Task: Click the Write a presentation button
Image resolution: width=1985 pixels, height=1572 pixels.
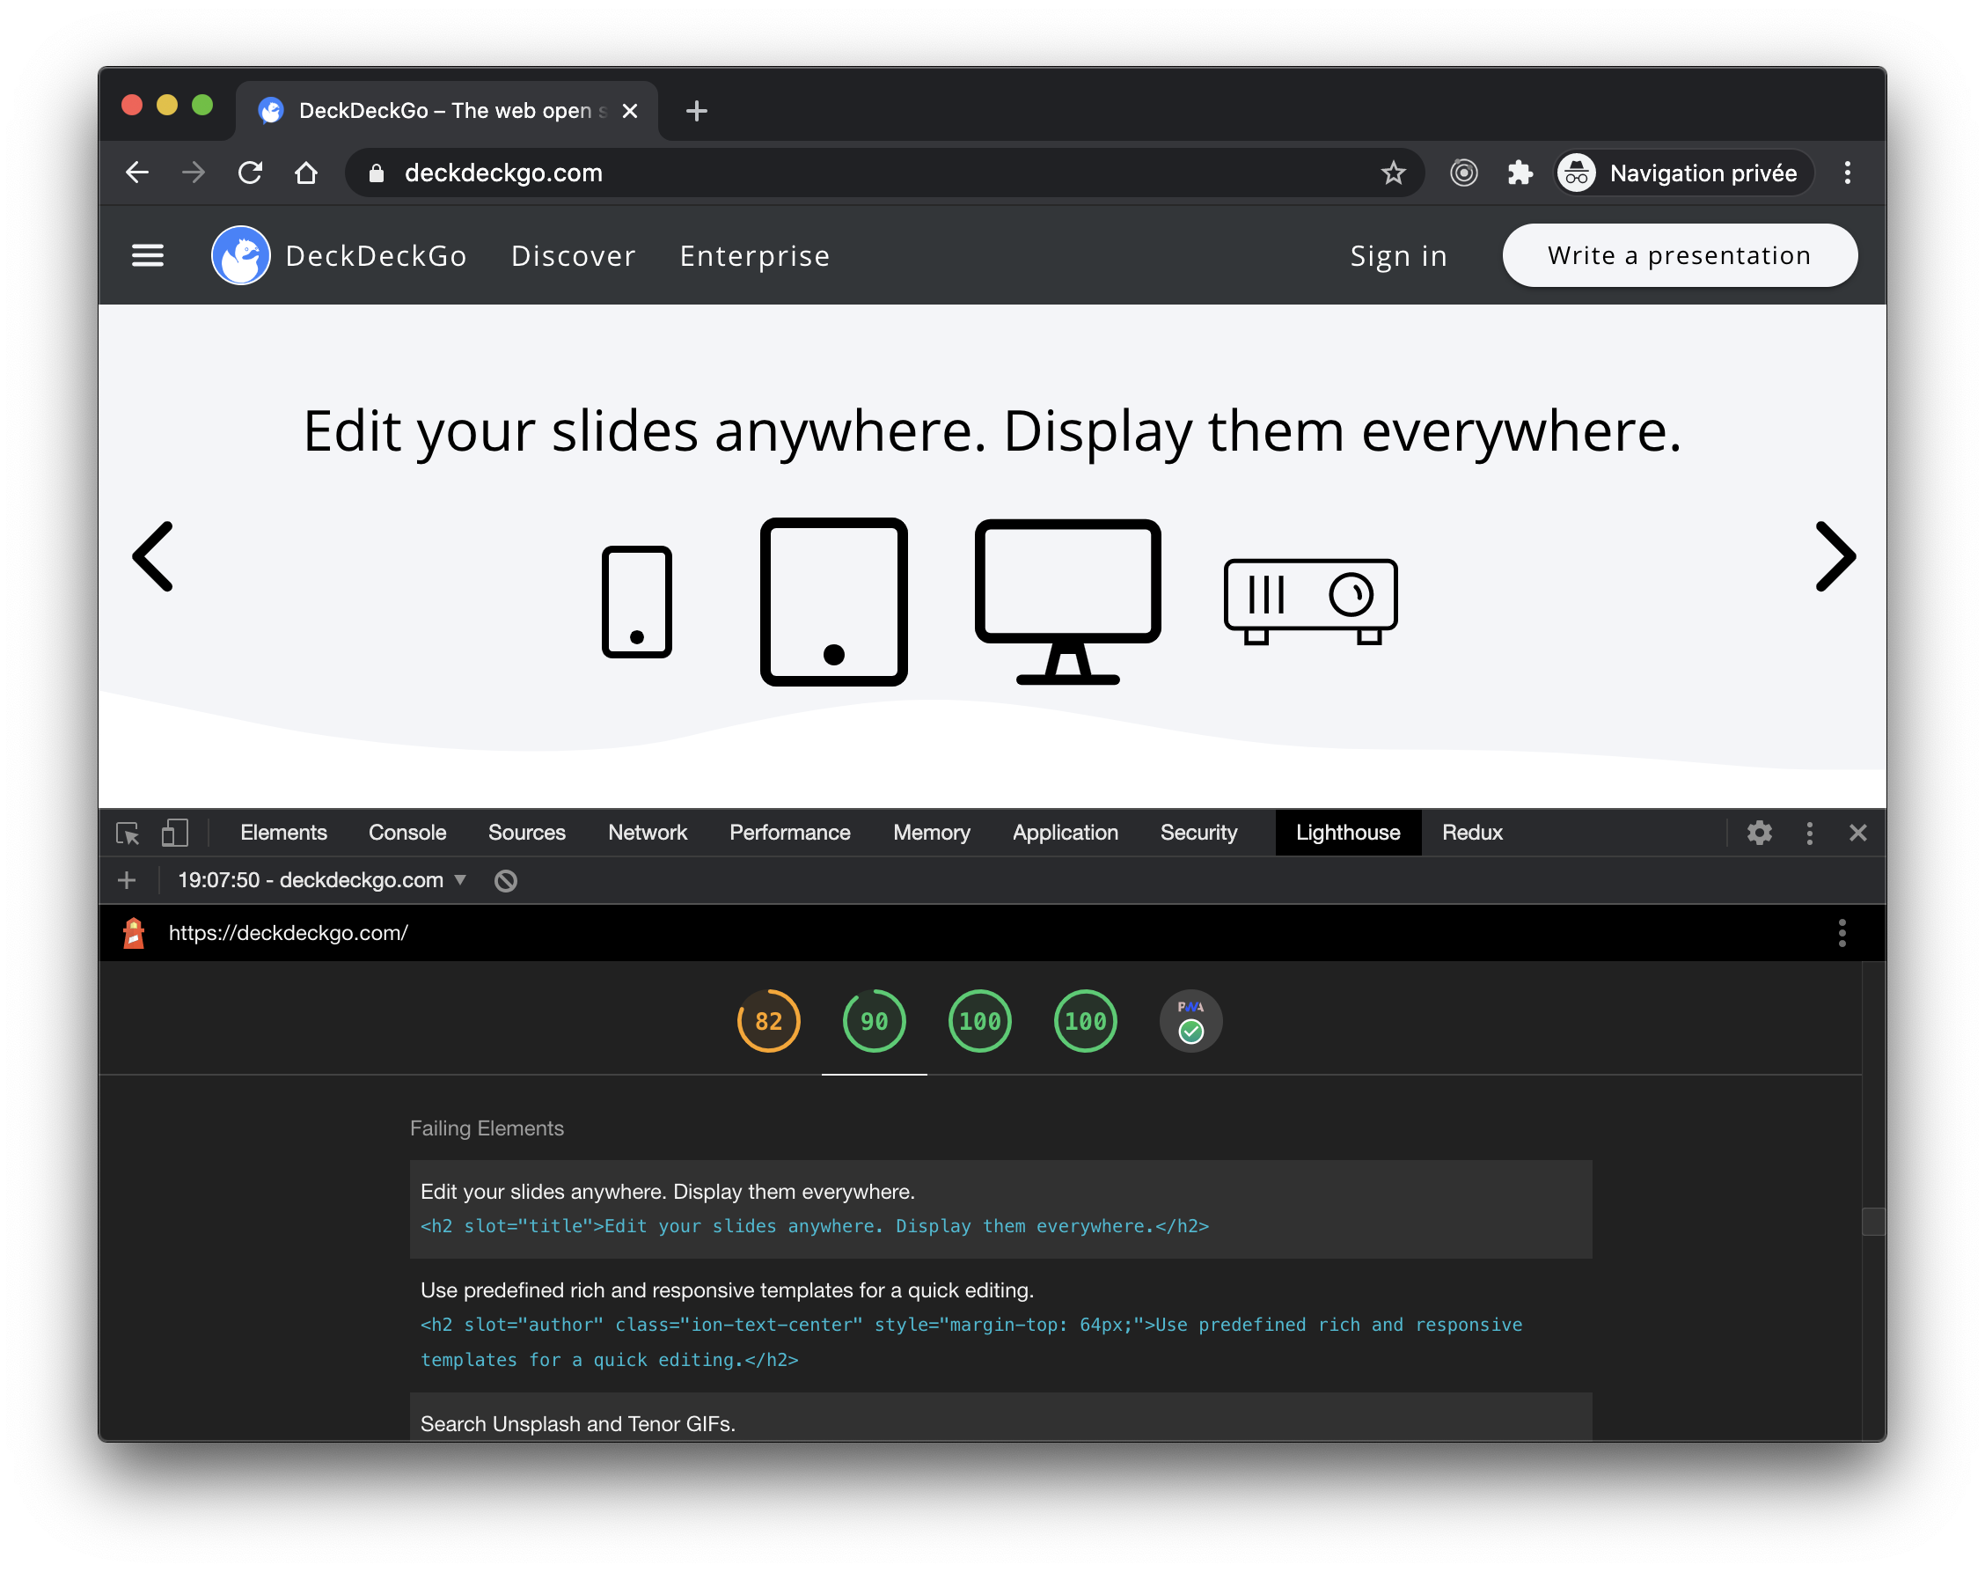Action: point(1679,255)
